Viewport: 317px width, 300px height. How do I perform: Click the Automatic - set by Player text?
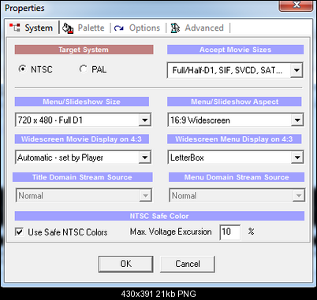(x=60, y=157)
